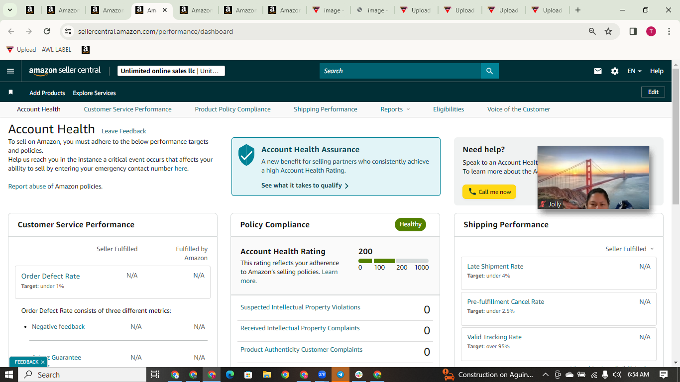Click the Call me now button
680x382 pixels.
(x=489, y=192)
